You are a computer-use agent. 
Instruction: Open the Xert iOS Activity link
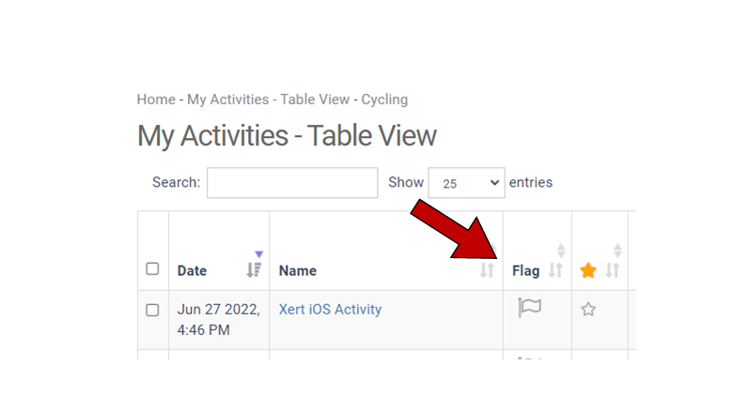tap(330, 309)
